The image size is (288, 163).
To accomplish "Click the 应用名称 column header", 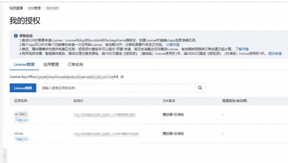I will 21,101.
